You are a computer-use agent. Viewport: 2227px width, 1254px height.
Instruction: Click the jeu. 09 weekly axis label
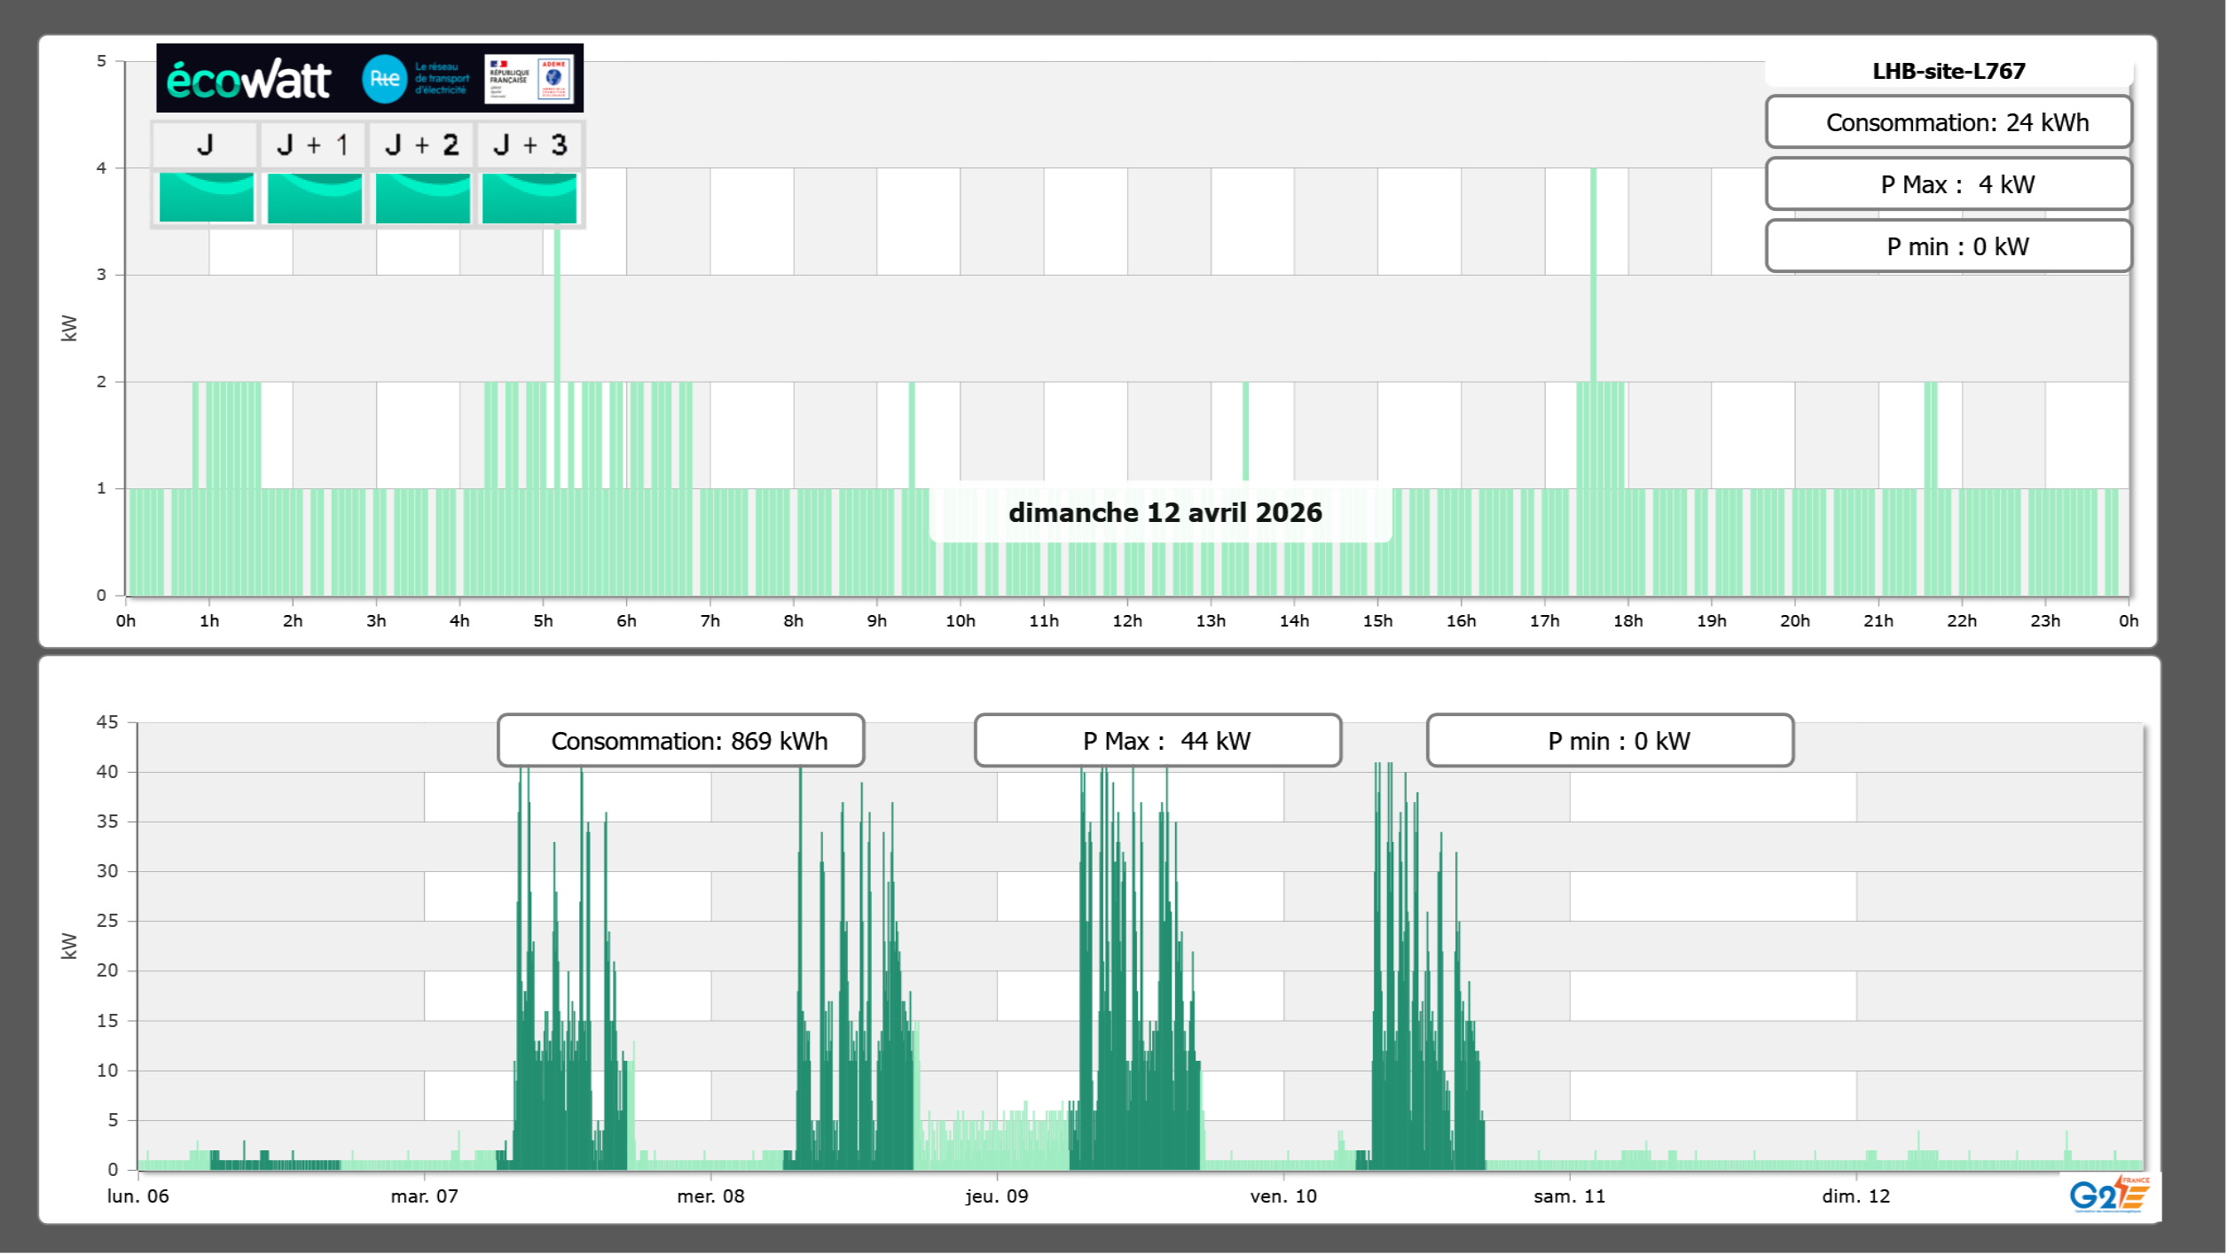coord(997,1196)
